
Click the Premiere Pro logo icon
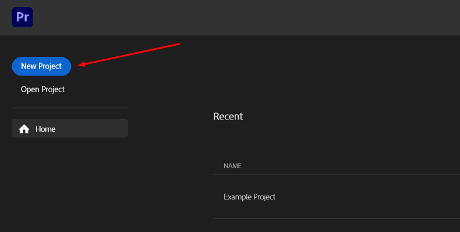tap(23, 17)
